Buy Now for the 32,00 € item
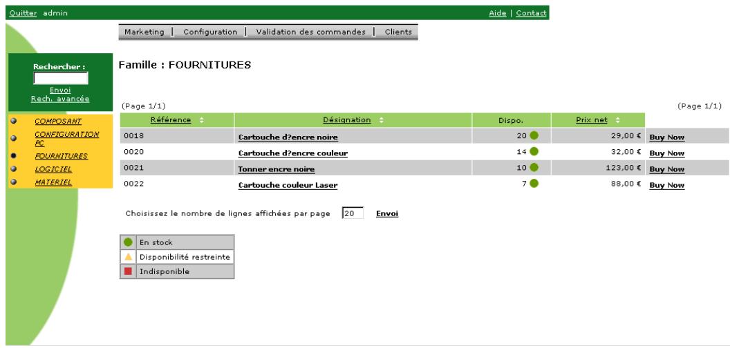The image size is (730, 348). [x=666, y=153]
